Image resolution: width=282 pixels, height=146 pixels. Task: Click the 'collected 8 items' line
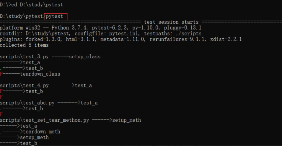click(24, 45)
